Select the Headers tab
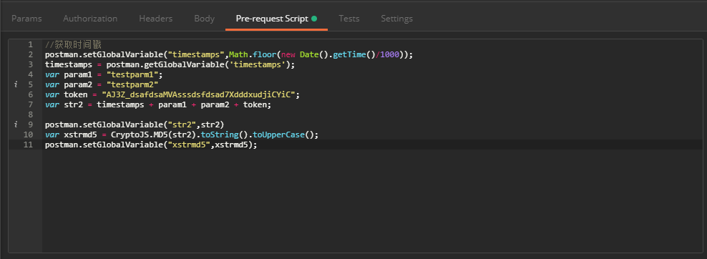Viewport: 707px width, 259px height. pyautogui.click(x=155, y=19)
